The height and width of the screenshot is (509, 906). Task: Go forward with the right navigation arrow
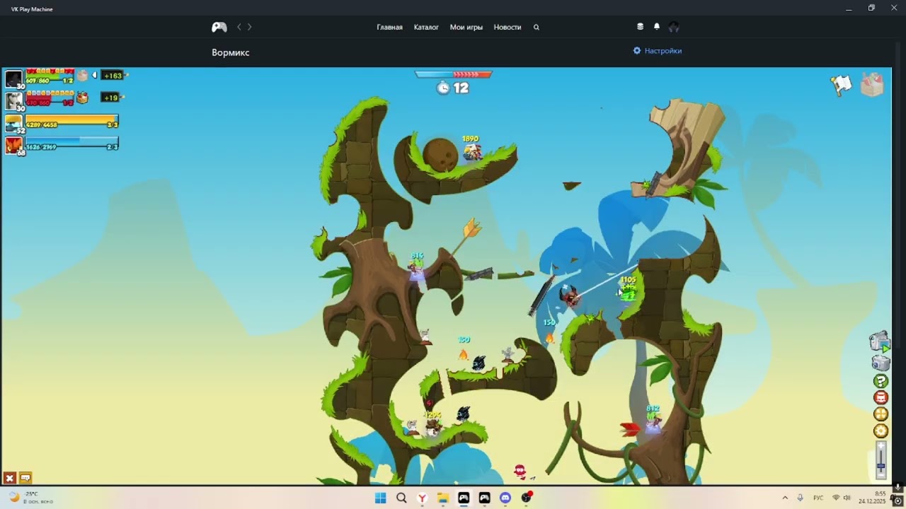(249, 27)
